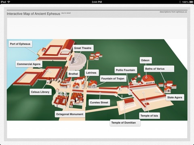
Task: Tap the Port of Ephesus label
Action: (20, 44)
